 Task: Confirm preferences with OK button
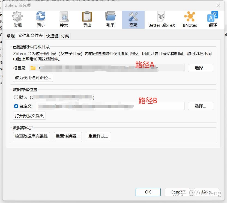[148, 192]
